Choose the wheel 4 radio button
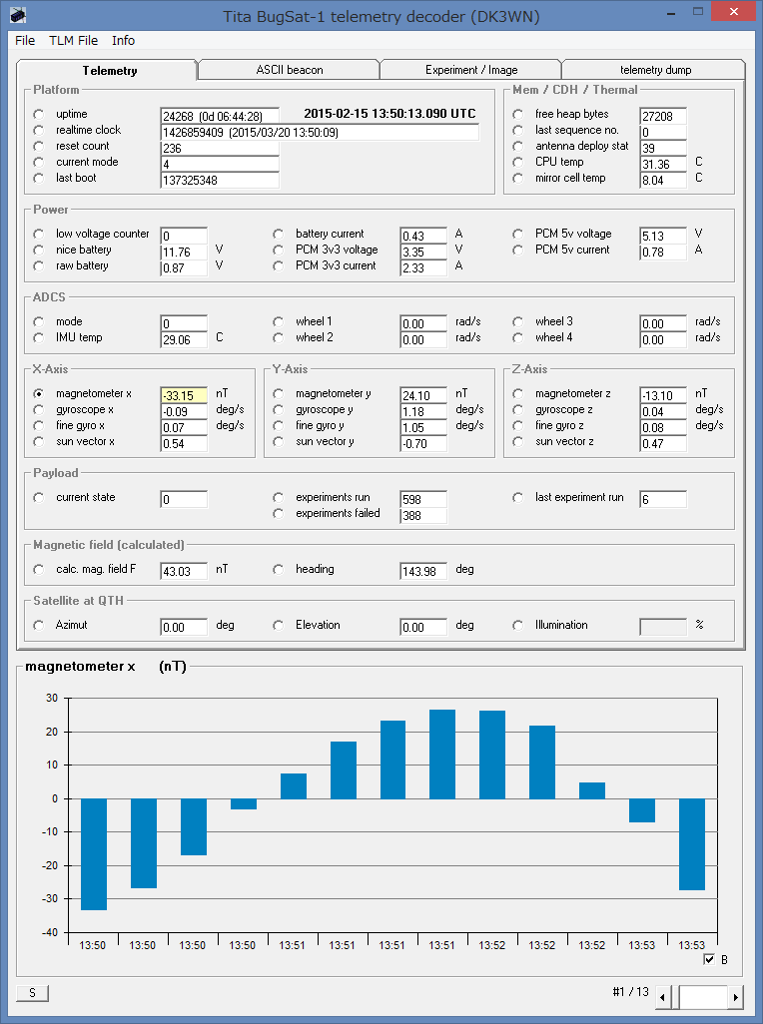 point(518,337)
